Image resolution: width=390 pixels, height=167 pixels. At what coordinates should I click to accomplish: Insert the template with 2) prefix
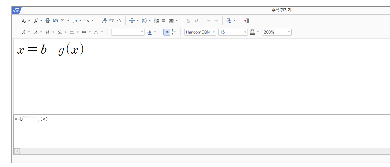(x=119, y=21)
